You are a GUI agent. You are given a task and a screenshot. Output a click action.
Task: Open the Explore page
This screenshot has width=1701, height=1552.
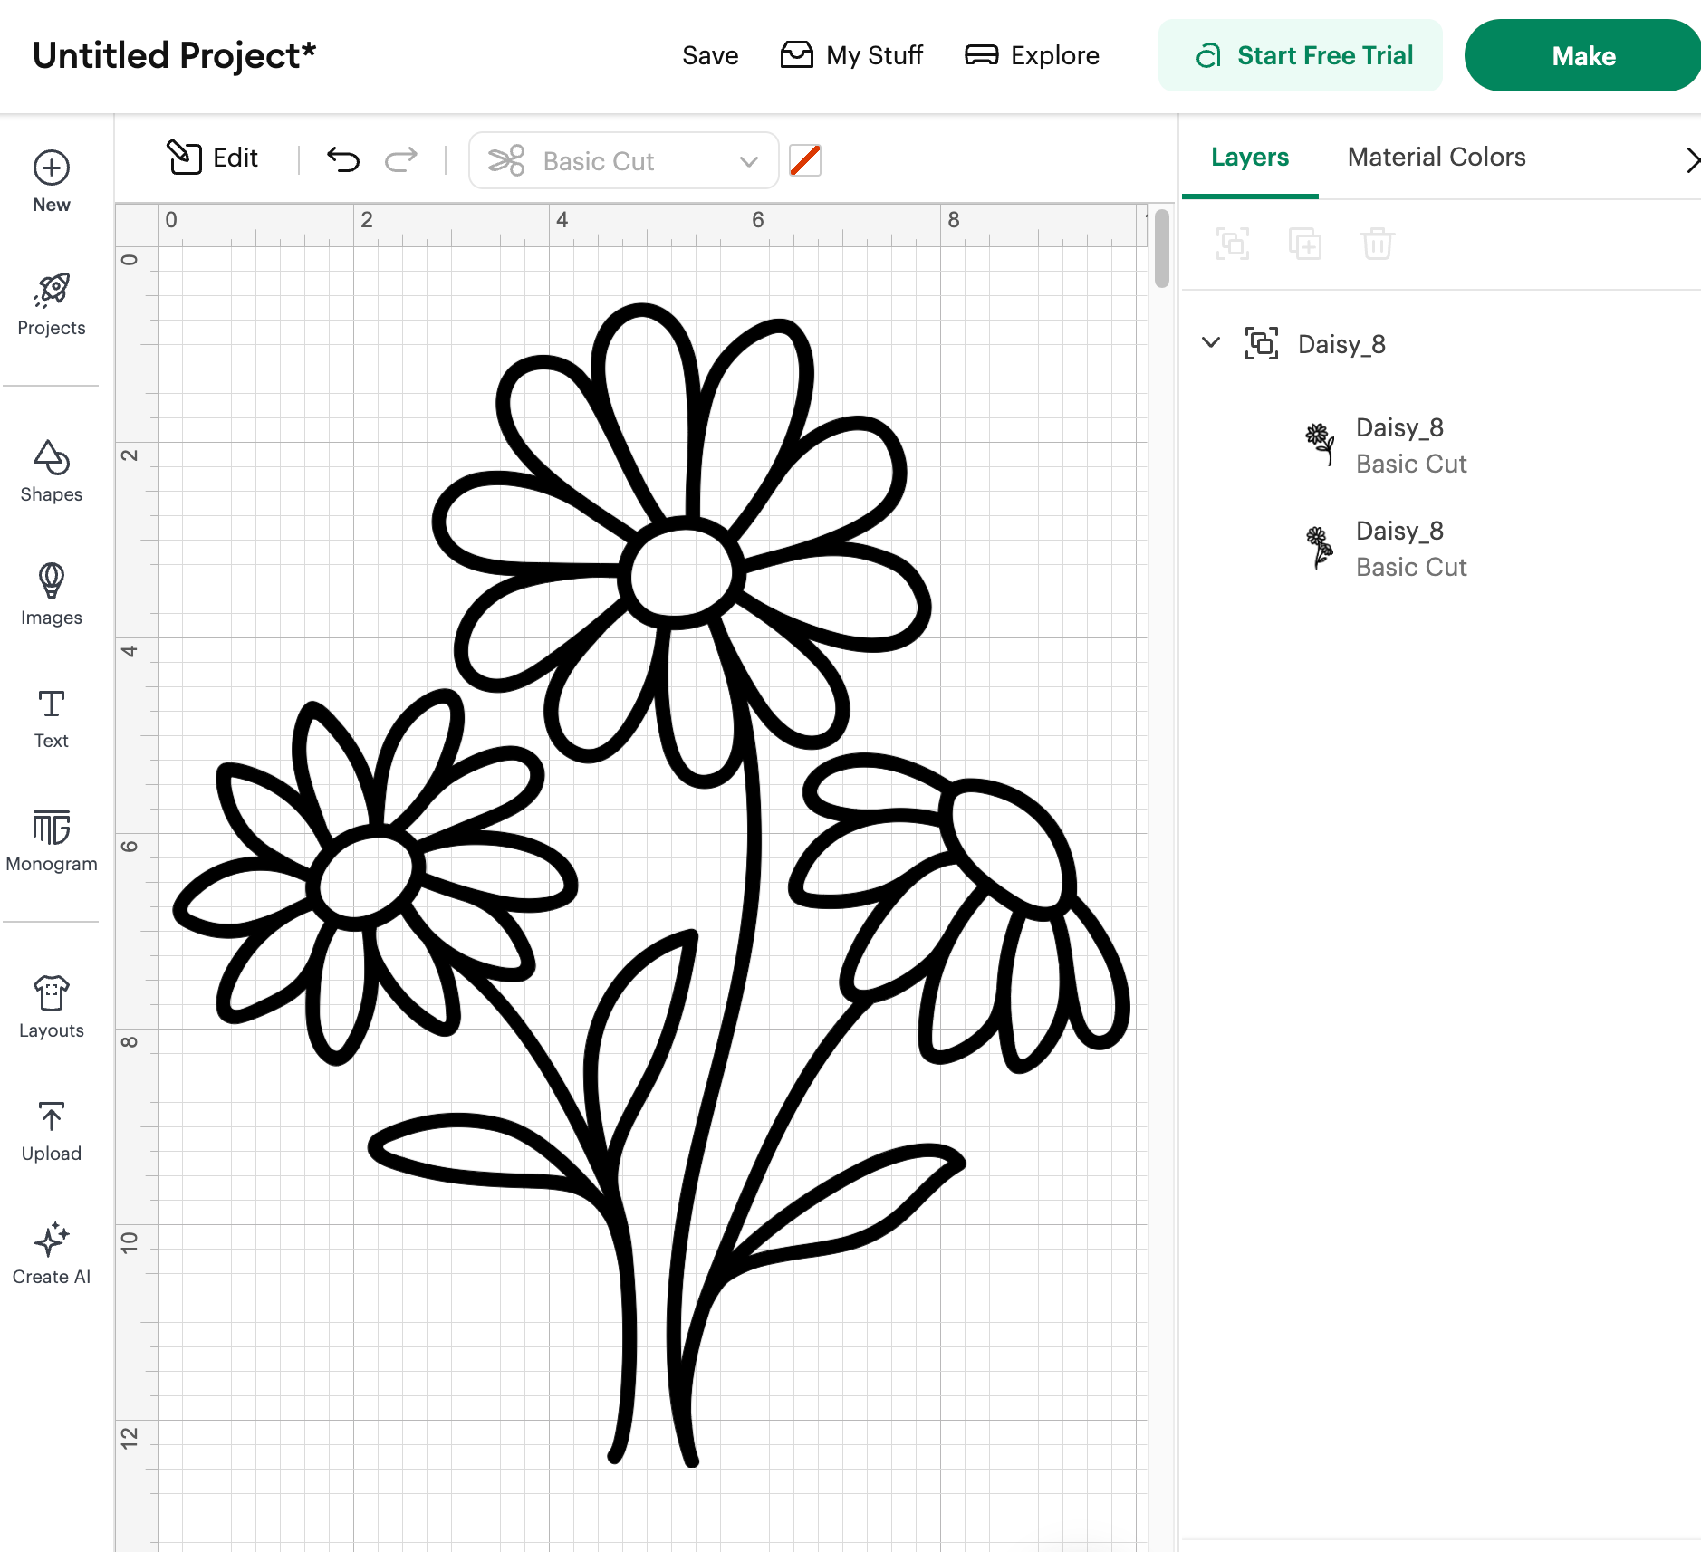click(1032, 56)
